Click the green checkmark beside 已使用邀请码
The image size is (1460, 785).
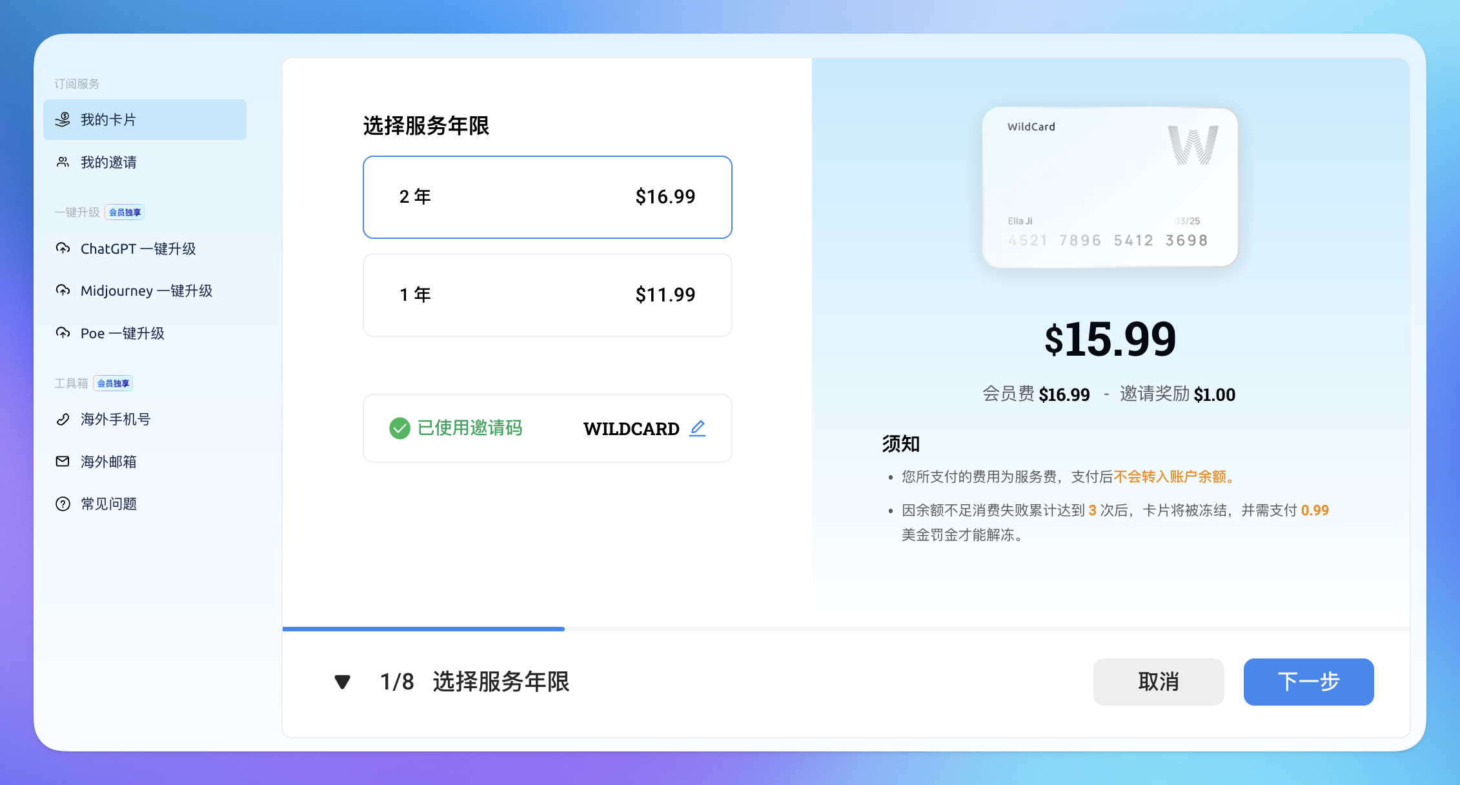click(400, 428)
